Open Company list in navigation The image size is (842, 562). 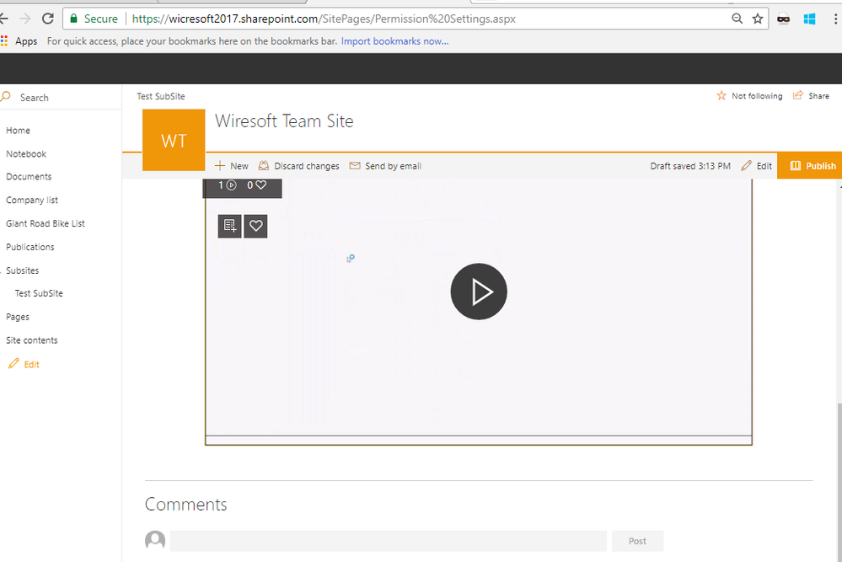pos(32,200)
